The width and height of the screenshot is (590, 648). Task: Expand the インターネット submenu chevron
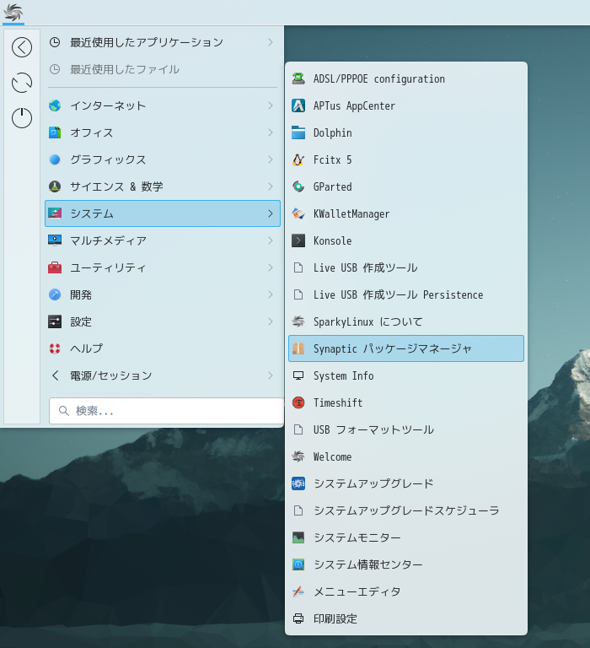click(271, 105)
